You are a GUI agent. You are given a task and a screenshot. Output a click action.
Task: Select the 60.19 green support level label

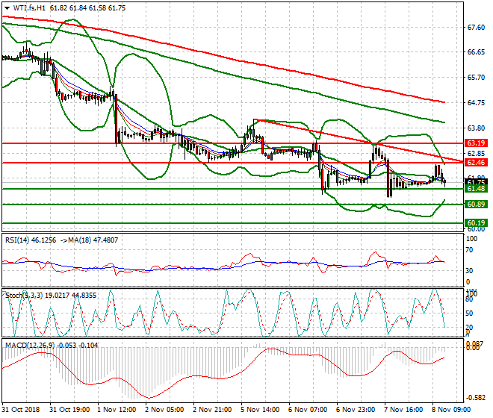point(476,223)
